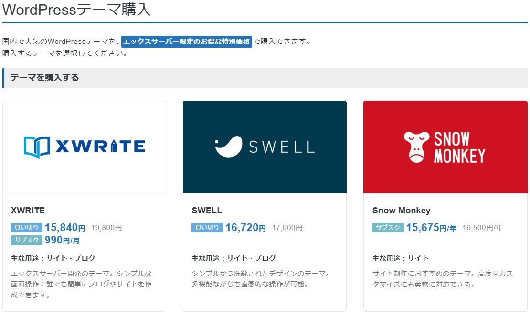
Task: Open the SWELL theme logo banner
Action: point(265,147)
